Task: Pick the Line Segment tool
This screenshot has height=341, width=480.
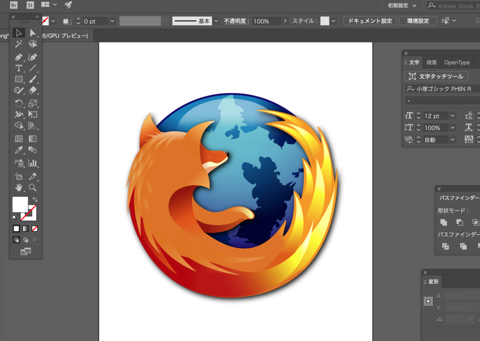Action: coord(33,68)
